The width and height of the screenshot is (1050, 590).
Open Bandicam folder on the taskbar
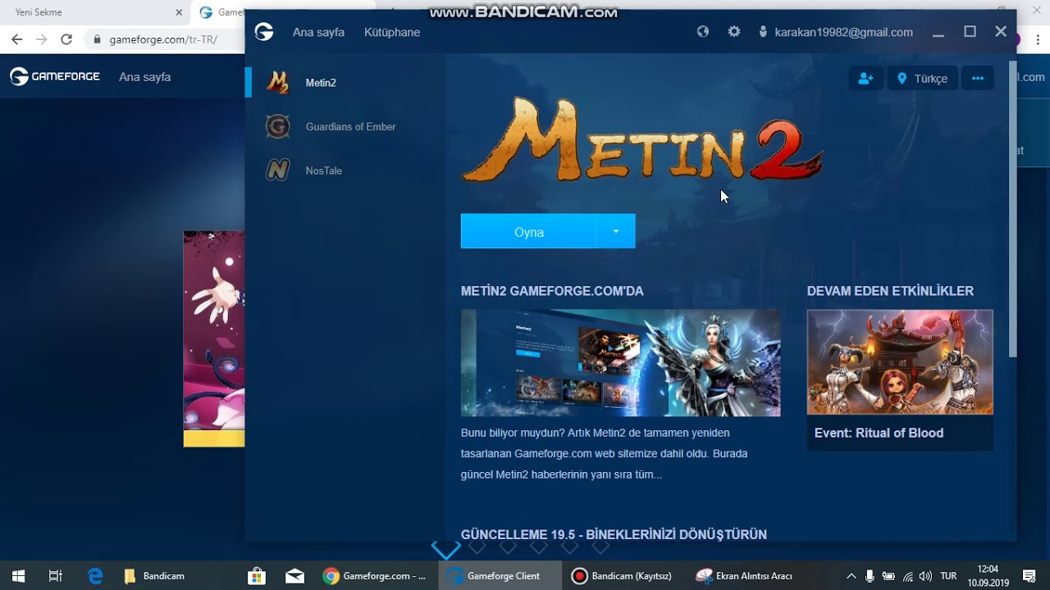tap(155, 576)
